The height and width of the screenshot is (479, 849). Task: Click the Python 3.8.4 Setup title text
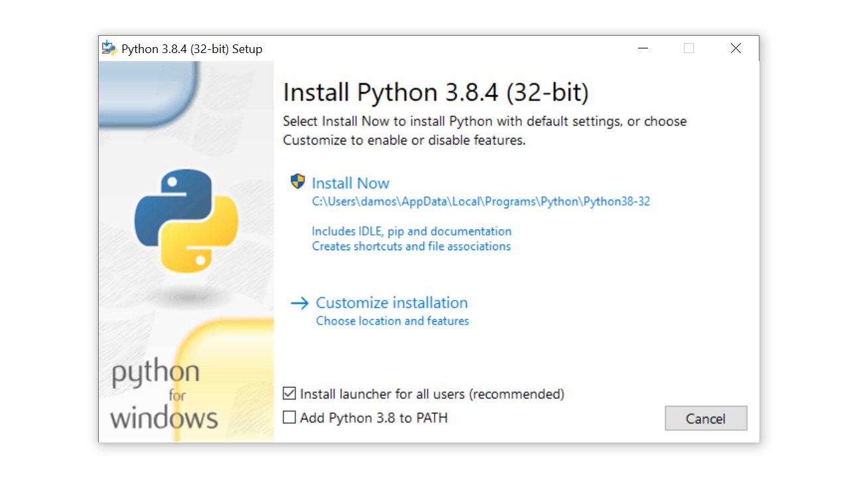[x=191, y=48]
